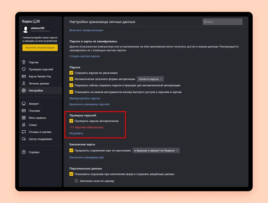Image resolution: width=268 pixels, height=203 pixels.
Task: Click the chat icon for Центр поддержки
Action: [x=24, y=139]
